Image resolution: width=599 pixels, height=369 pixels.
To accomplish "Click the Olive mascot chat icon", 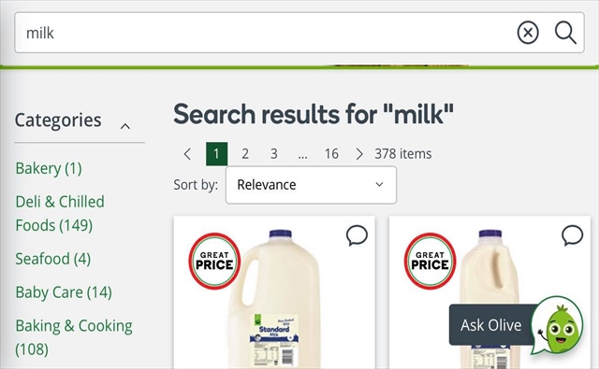I will 559,325.
